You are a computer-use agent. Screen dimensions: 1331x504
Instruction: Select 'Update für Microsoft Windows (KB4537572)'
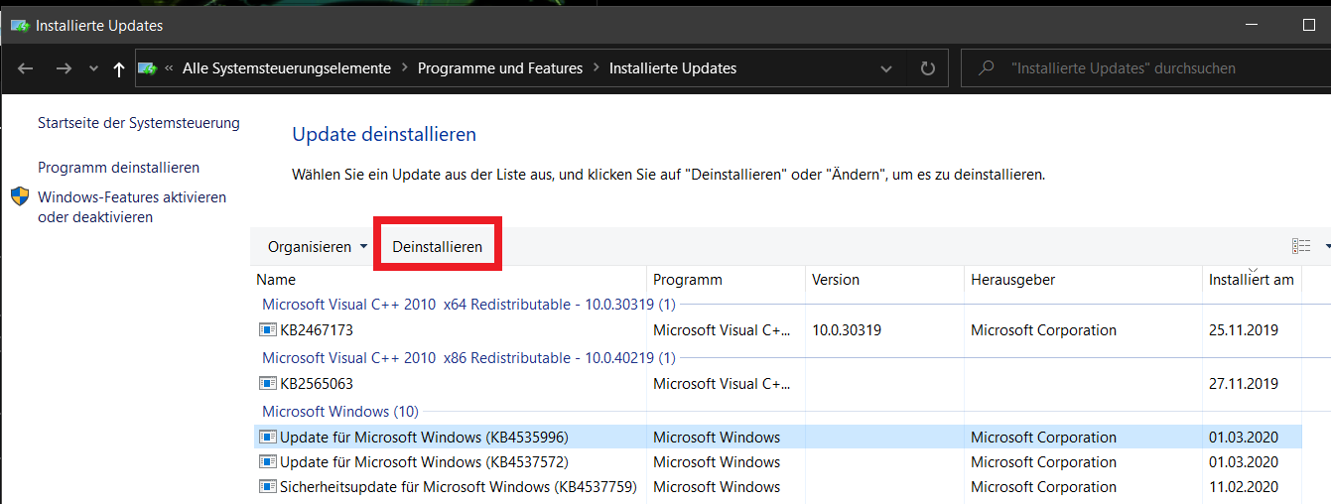[777, 462]
